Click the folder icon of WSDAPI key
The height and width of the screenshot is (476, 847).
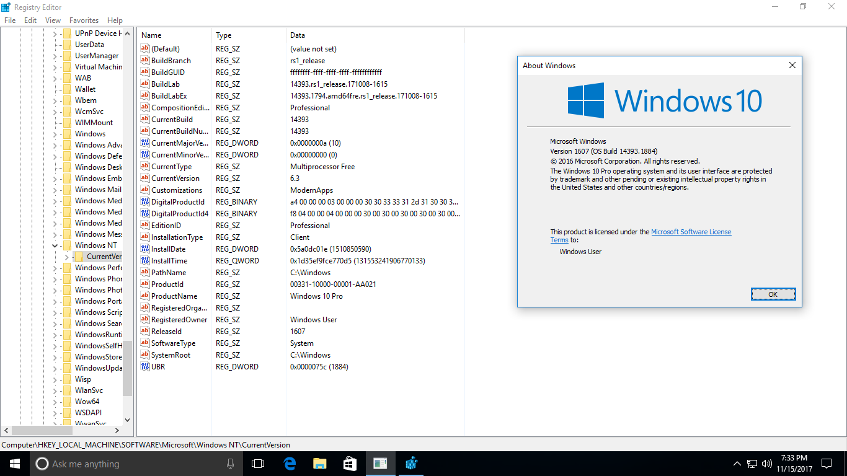(x=67, y=413)
